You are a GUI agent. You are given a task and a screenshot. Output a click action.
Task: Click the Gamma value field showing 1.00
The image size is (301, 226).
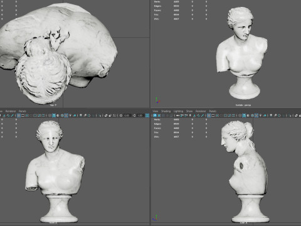140,116
